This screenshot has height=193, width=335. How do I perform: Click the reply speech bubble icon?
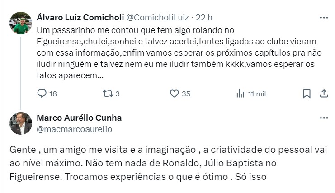tap(42, 94)
